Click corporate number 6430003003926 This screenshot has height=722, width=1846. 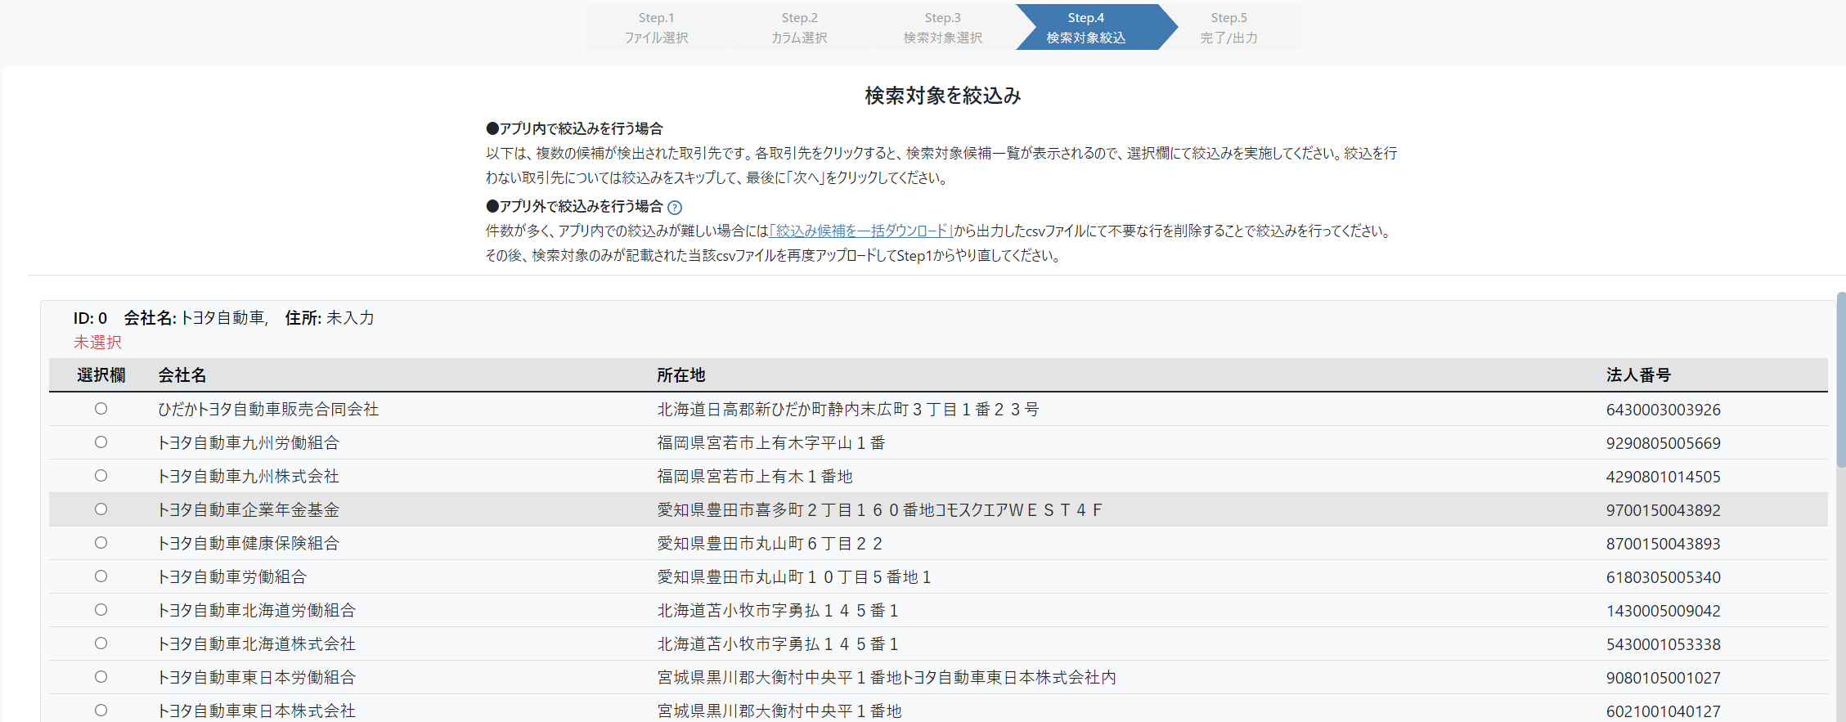pyautogui.click(x=1664, y=410)
